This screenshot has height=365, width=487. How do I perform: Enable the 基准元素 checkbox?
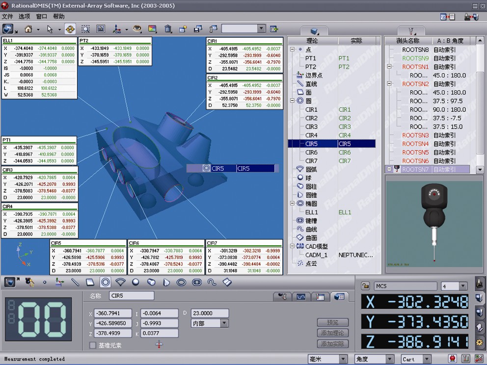(x=93, y=345)
